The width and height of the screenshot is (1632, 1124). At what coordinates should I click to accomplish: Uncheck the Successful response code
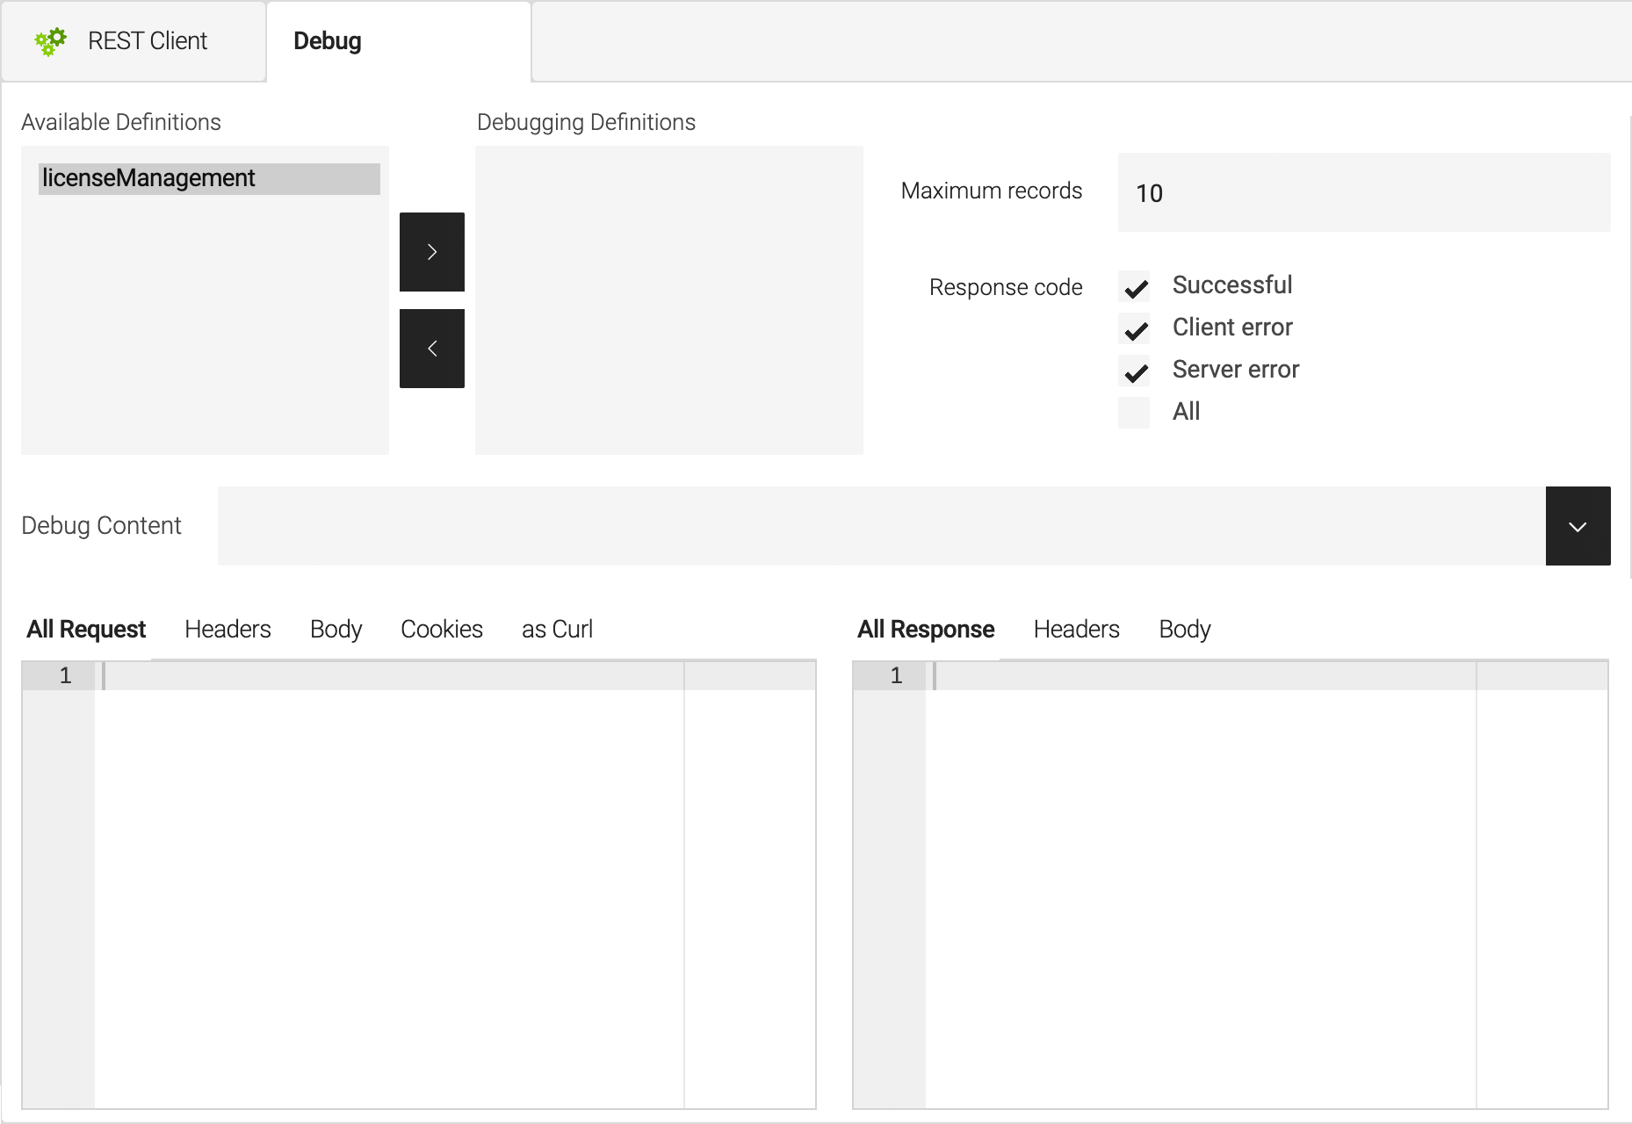pyautogui.click(x=1135, y=287)
